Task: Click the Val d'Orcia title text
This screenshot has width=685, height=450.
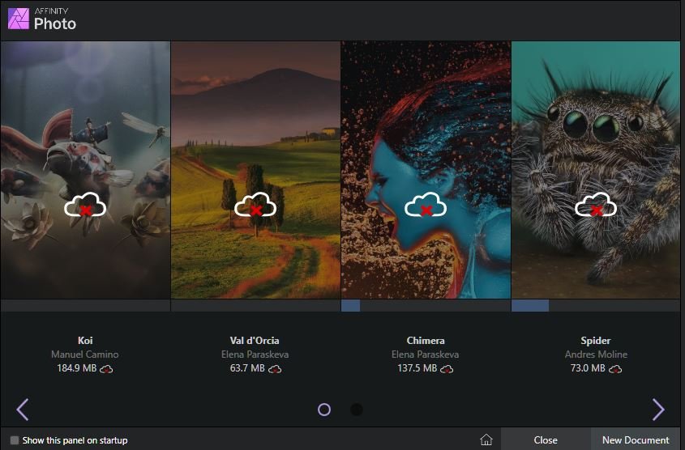Action: [x=255, y=341]
